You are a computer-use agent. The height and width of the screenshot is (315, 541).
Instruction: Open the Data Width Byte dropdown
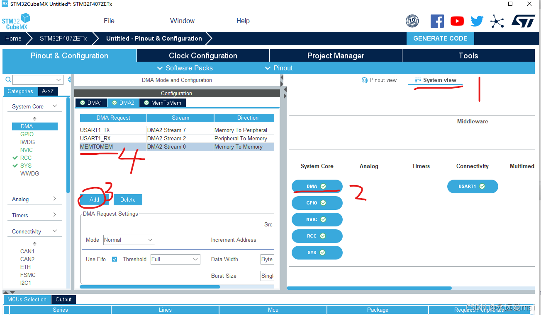tap(267, 259)
